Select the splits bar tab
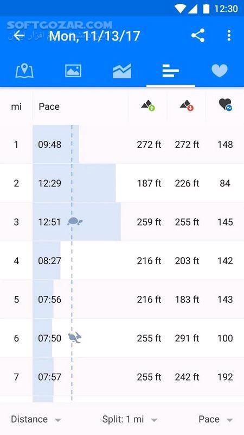This screenshot has width=244, height=435. click(x=171, y=71)
